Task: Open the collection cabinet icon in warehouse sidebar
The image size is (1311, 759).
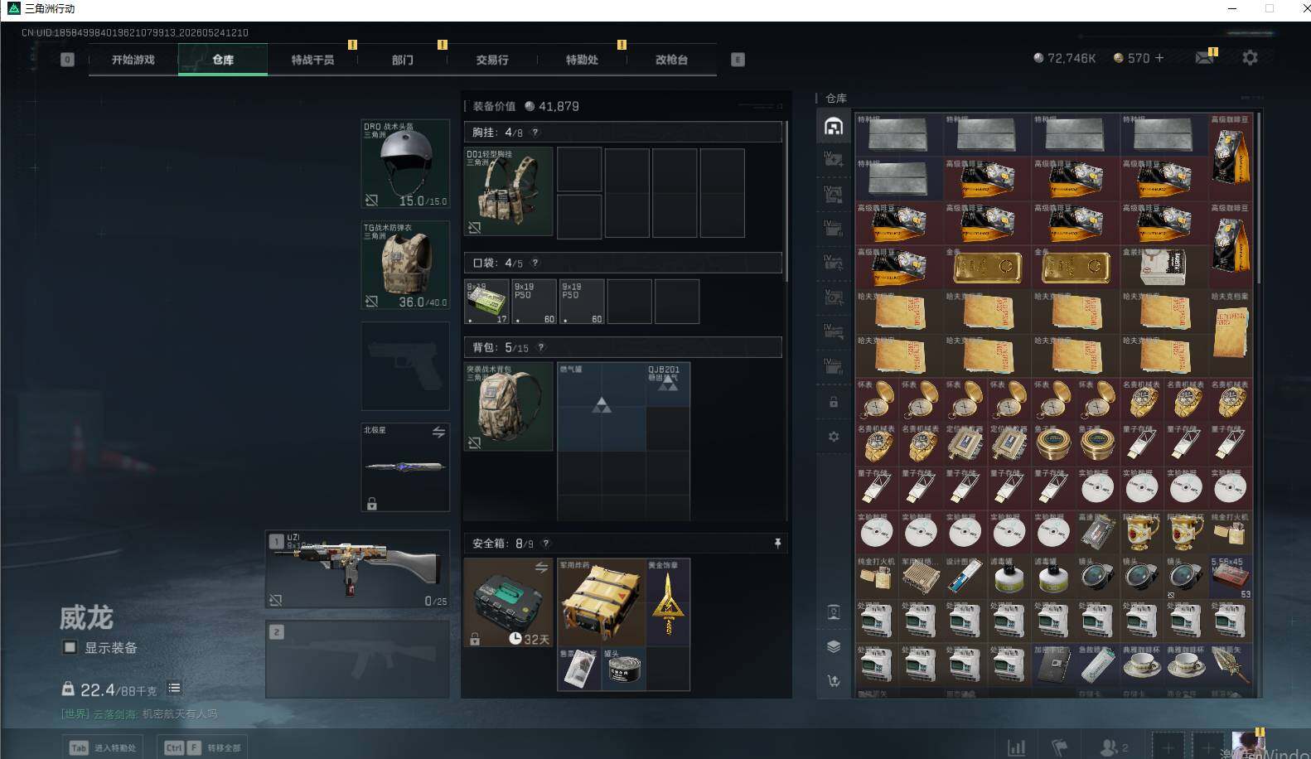Action: (834, 612)
